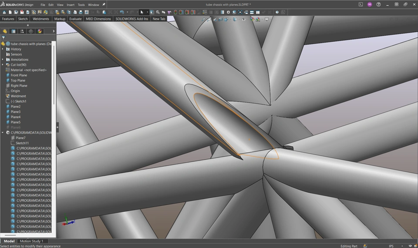Click the IPS unit system in status bar
The image size is (418, 248).
[391, 246]
